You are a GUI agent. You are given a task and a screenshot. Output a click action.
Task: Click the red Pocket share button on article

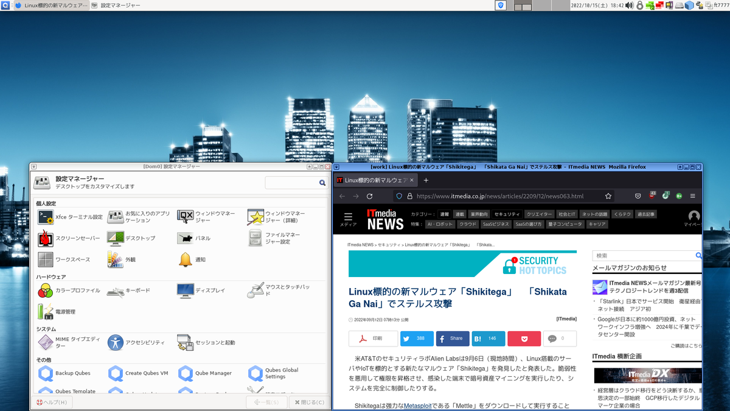[x=524, y=339]
